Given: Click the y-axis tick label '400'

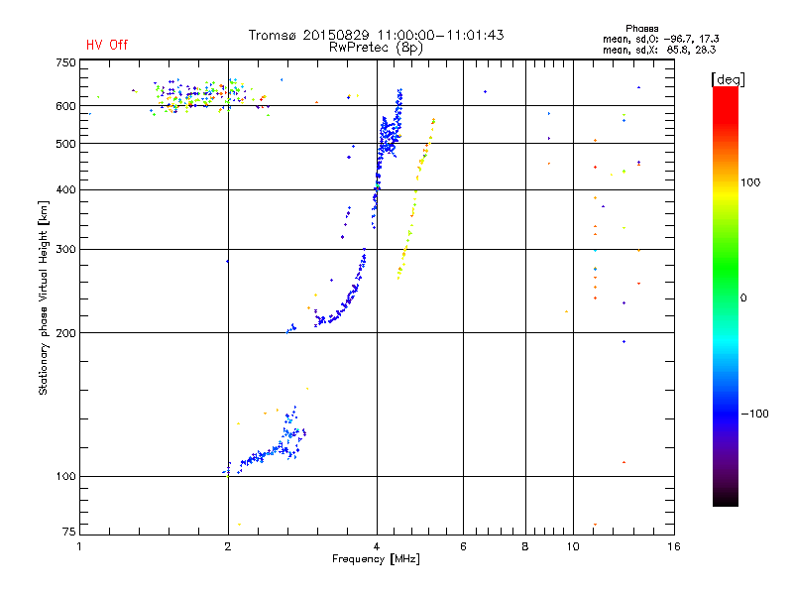Looking at the screenshot, I should coord(65,189).
